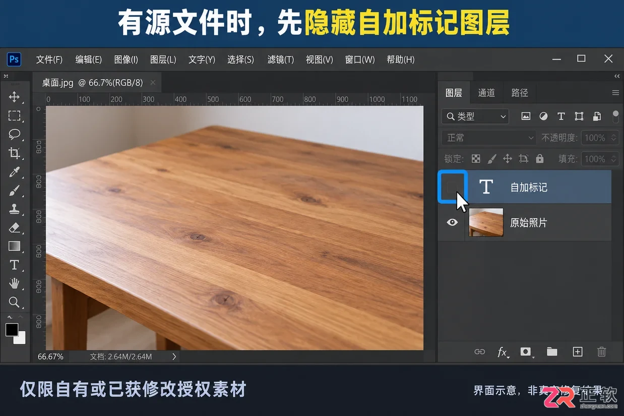This screenshot has width=624, height=416.
Task: Lock transparent pixels icon
Action: coord(476,159)
